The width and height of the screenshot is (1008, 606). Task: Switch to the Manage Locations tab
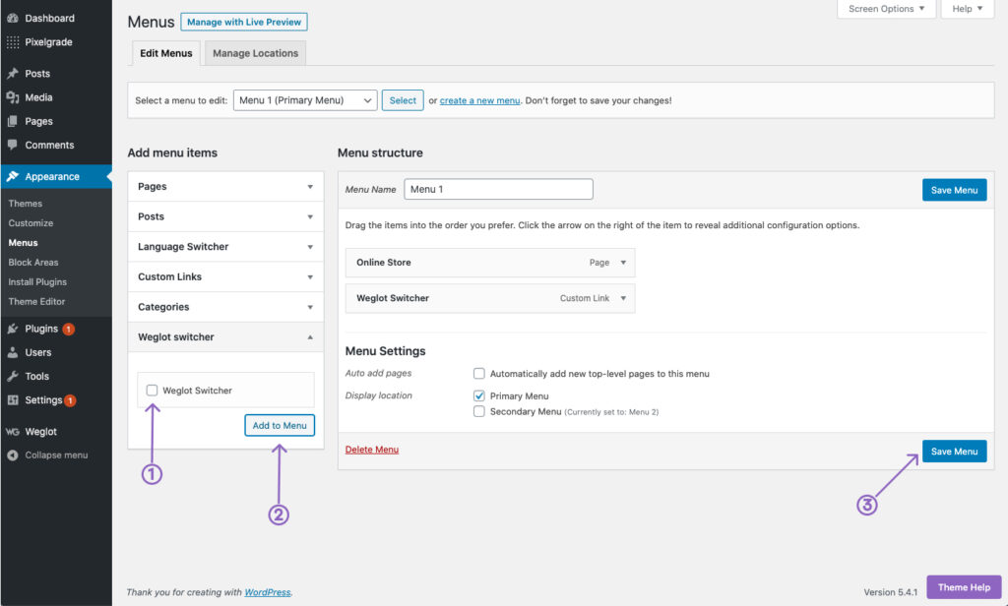point(255,53)
